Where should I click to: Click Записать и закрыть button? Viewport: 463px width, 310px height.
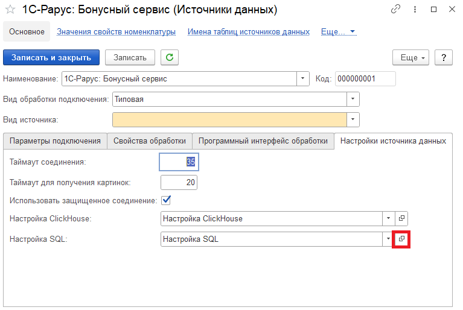coord(51,57)
